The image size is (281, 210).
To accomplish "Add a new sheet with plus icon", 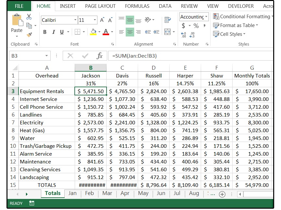I will (222, 194).
